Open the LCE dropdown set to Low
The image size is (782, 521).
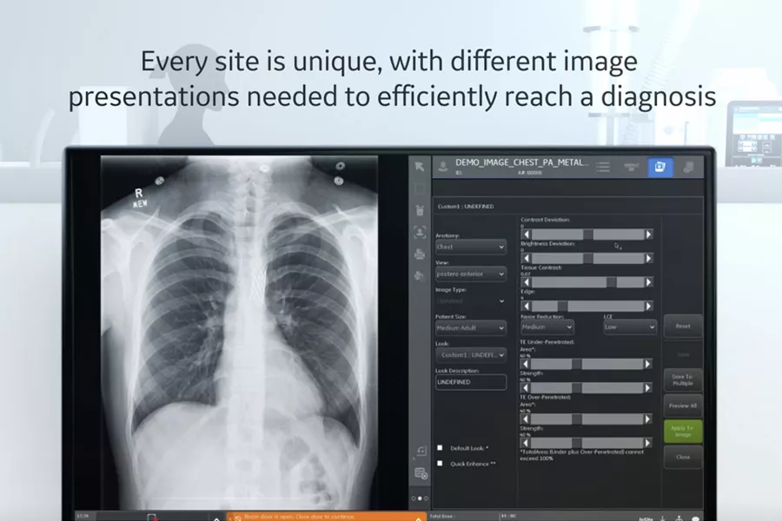[x=629, y=327]
